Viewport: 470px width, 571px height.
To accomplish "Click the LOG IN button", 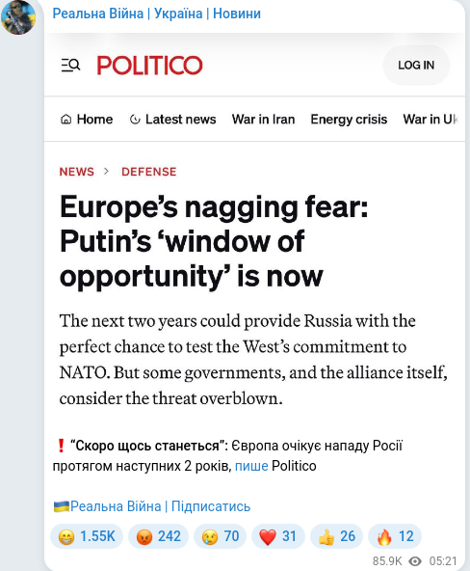I will (x=416, y=66).
